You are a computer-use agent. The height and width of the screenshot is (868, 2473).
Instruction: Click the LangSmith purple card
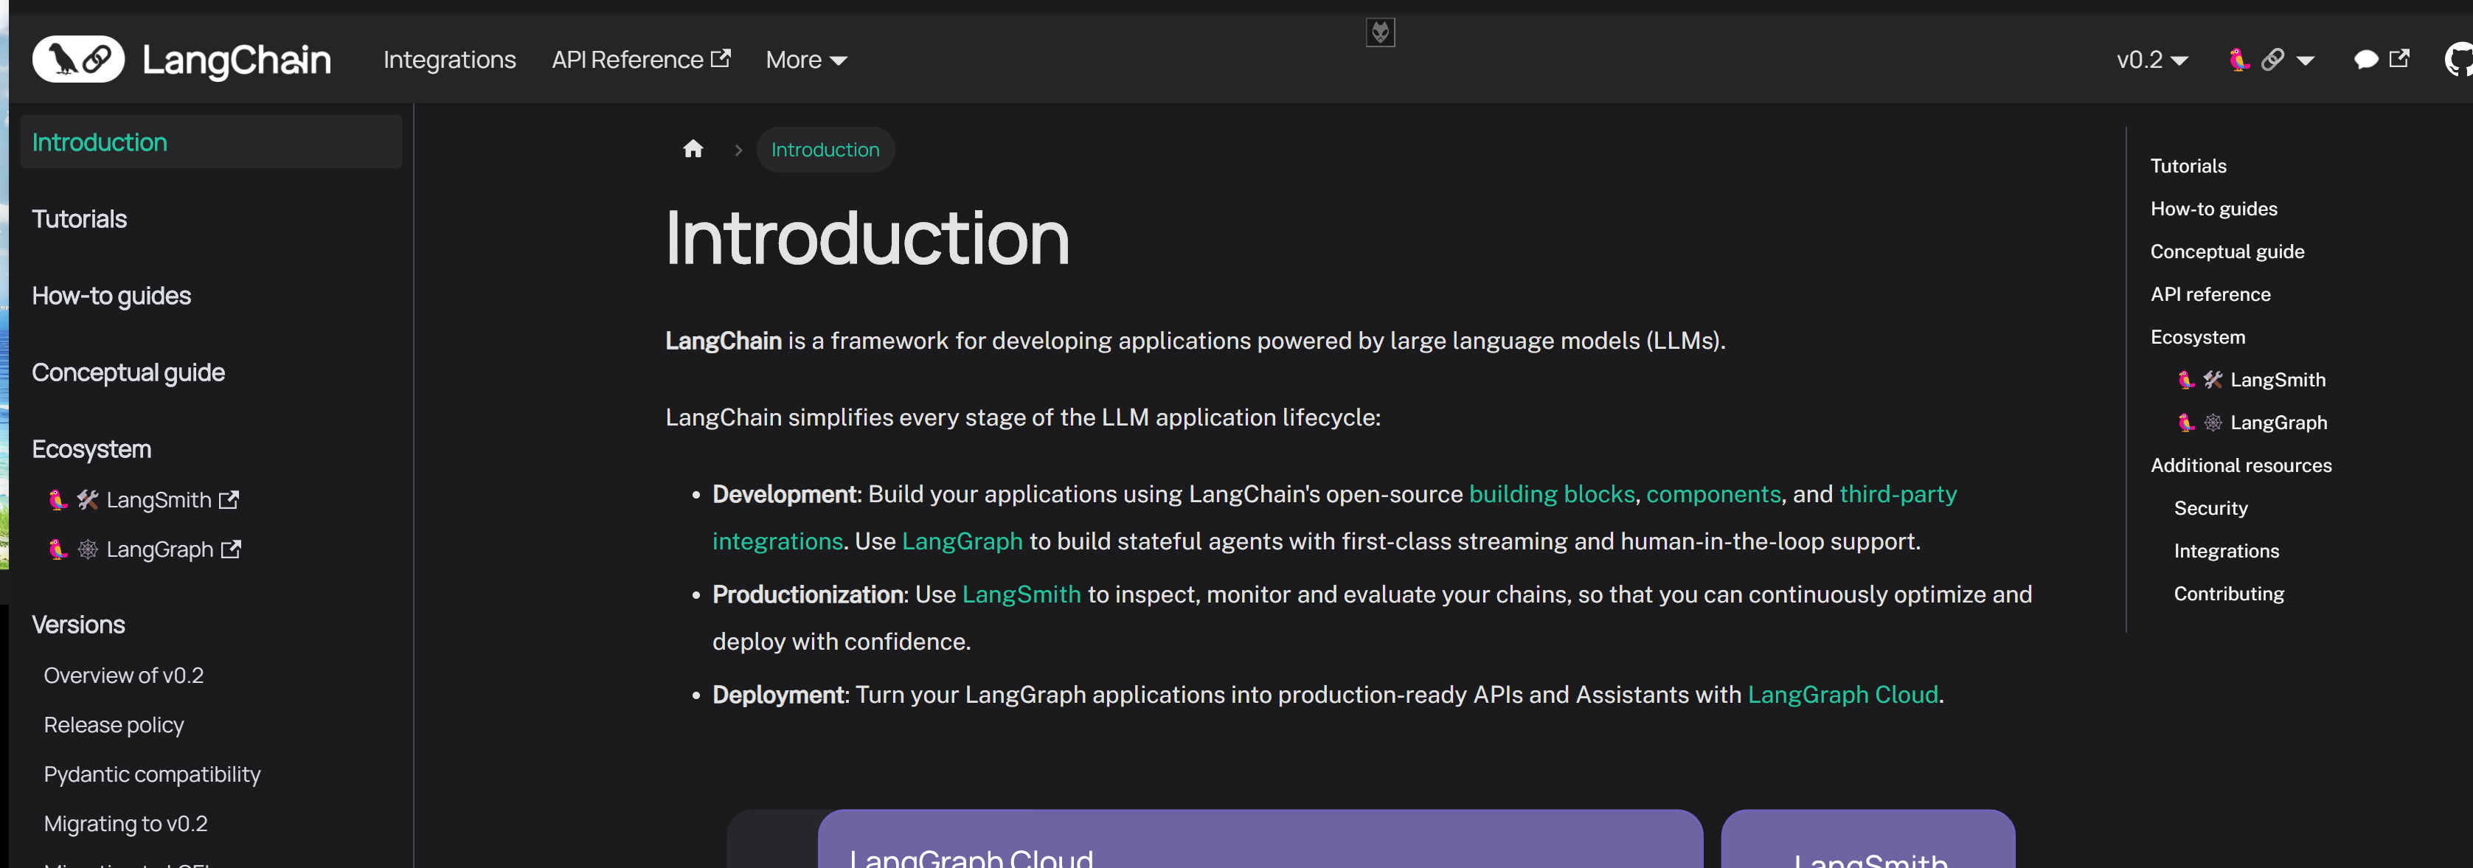(x=1868, y=839)
